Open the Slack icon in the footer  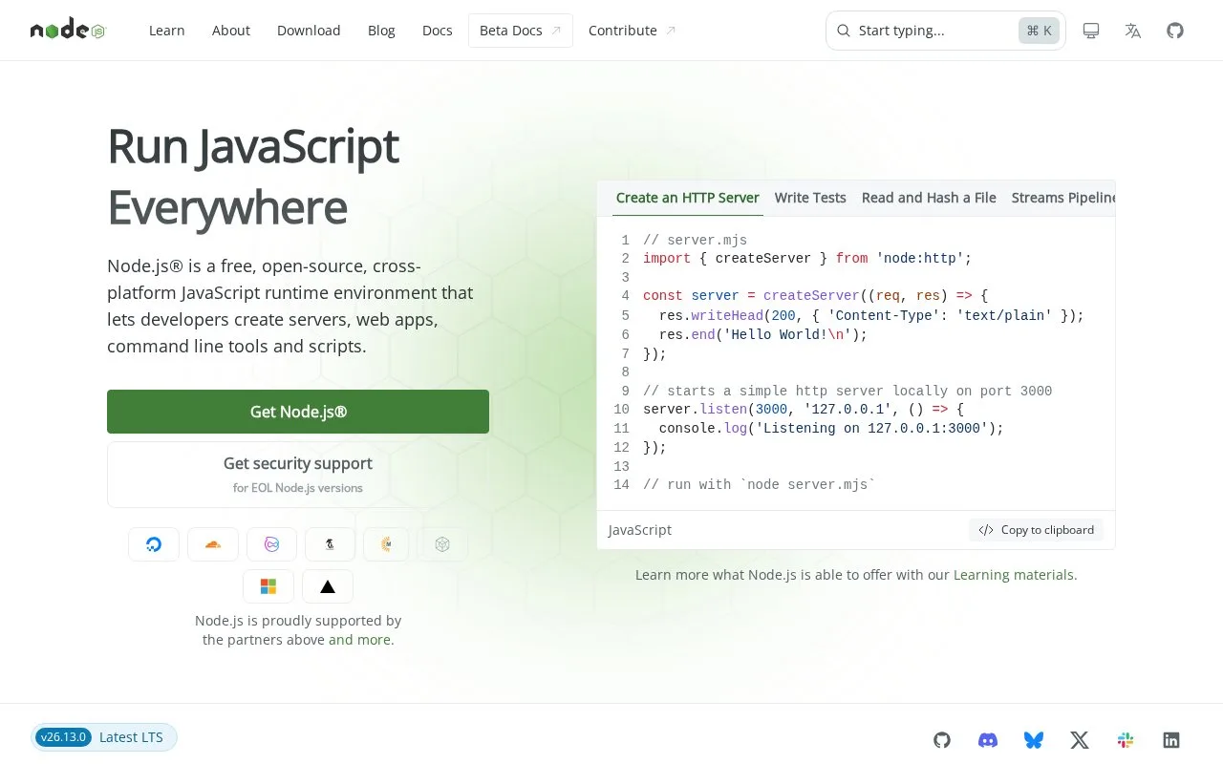tap(1126, 739)
